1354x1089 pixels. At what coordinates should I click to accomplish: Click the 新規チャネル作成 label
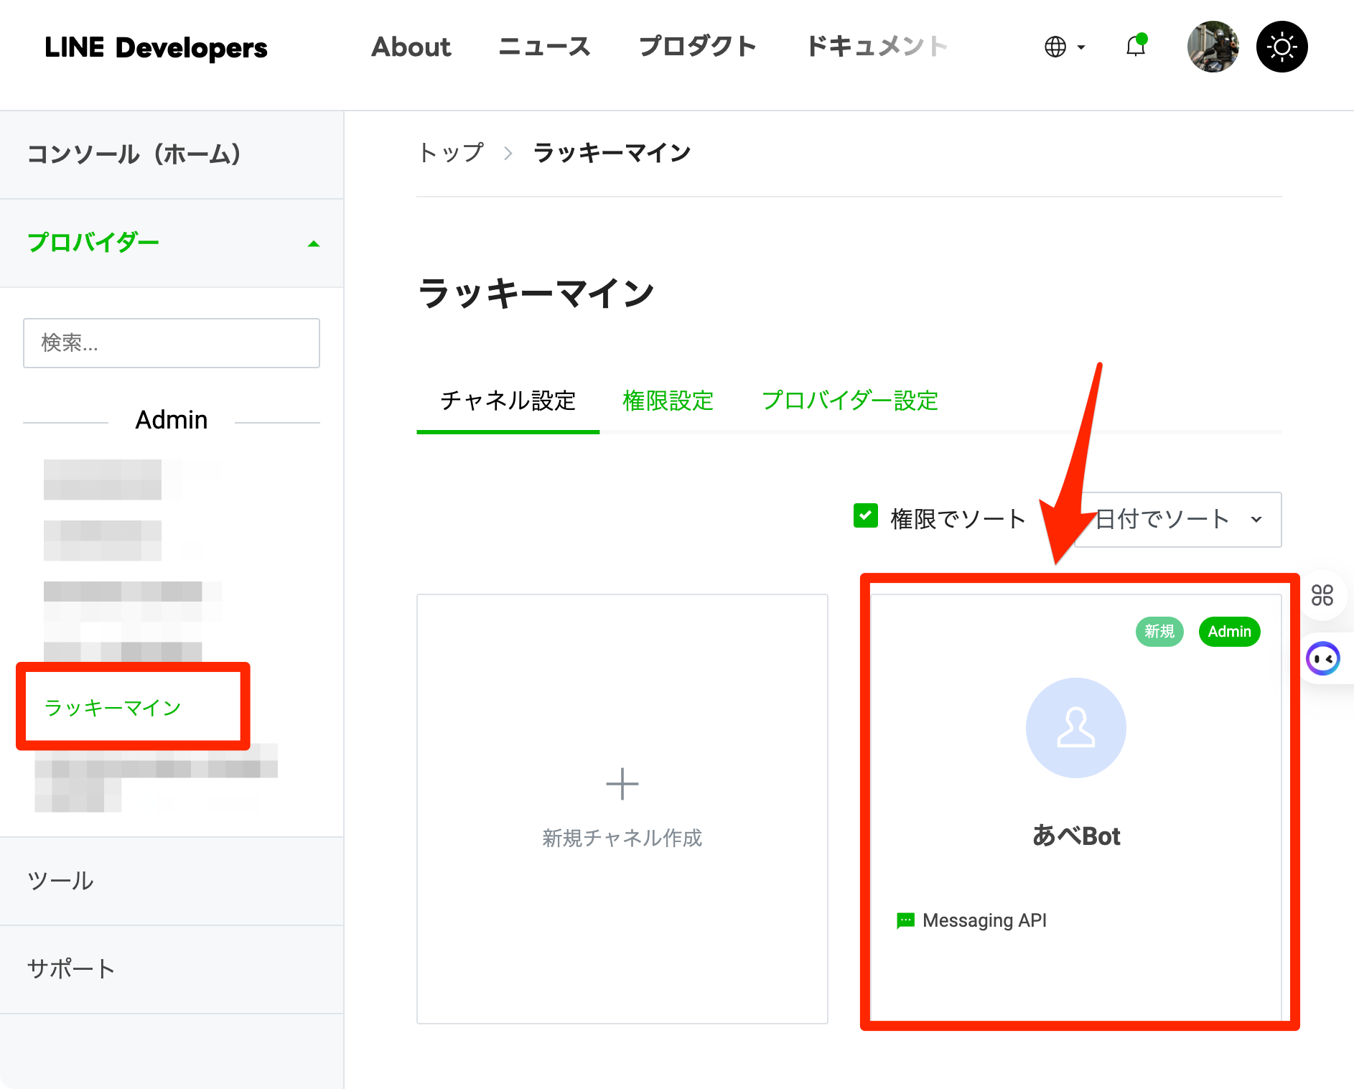click(622, 838)
